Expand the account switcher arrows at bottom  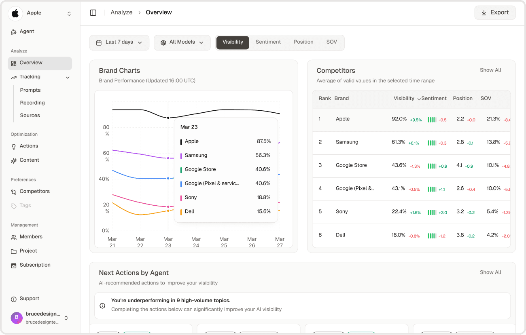pyautogui.click(x=66, y=318)
